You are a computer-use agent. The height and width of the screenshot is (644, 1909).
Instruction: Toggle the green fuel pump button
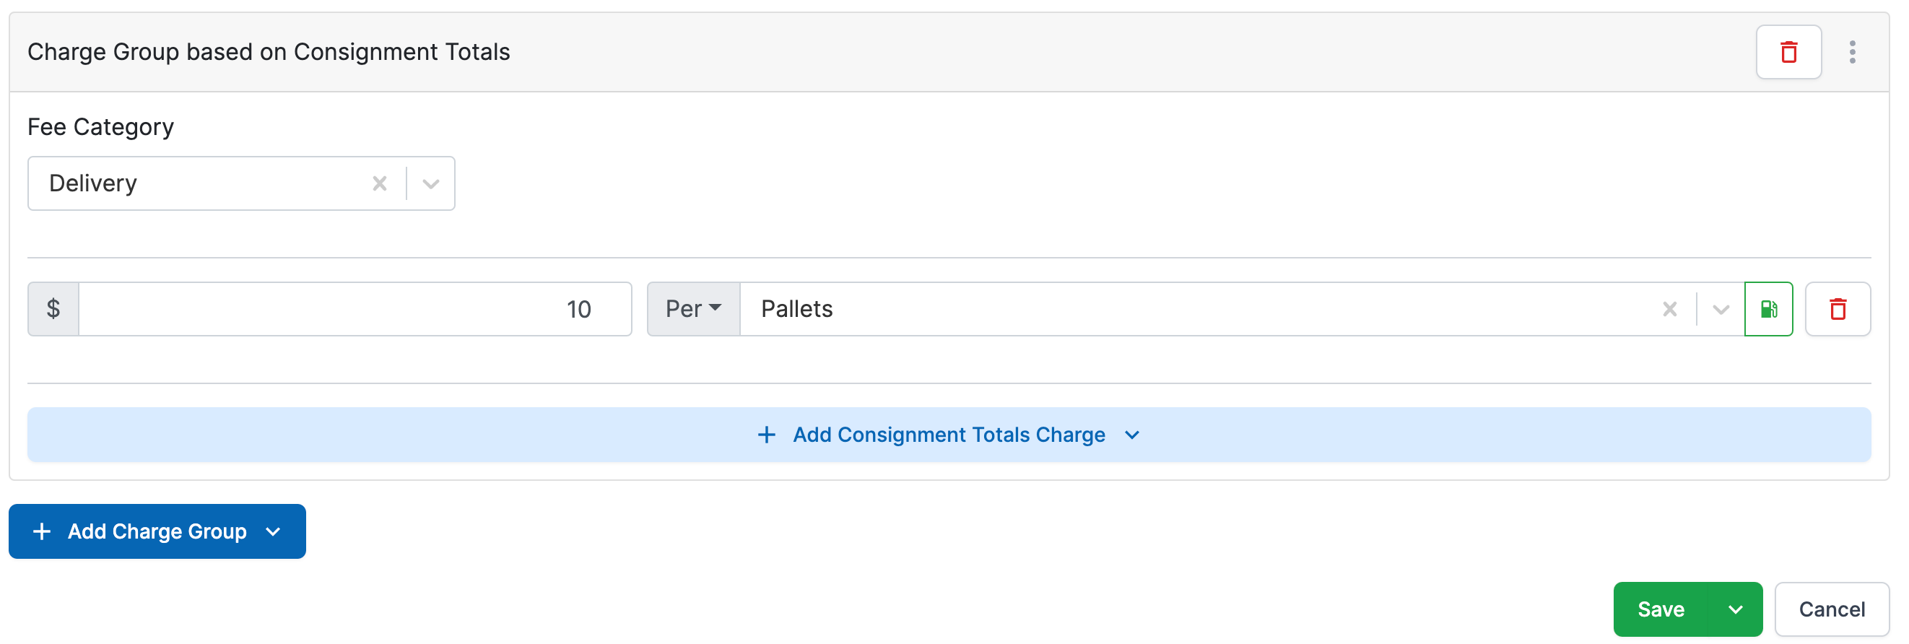pyautogui.click(x=1768, y=309)
